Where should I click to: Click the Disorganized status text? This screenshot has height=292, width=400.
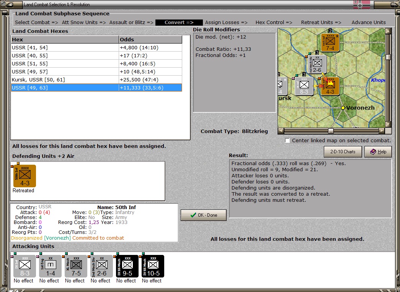click(26, 238)
